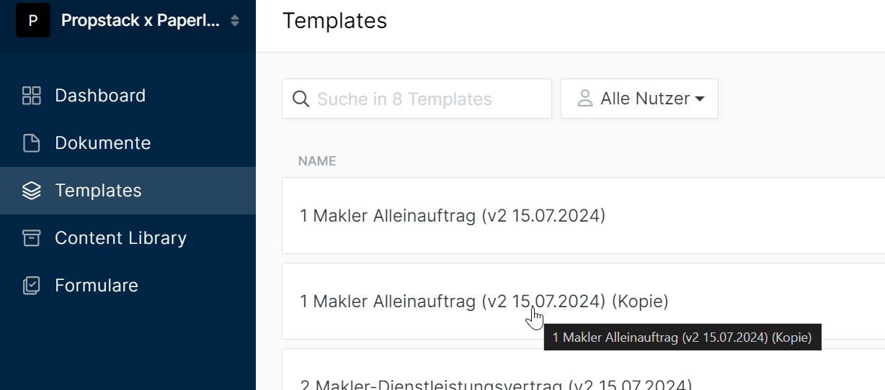This screenshot has width=885, height=390.
Task: Click the Content Library archive box icon
Action: click(32, 238)
